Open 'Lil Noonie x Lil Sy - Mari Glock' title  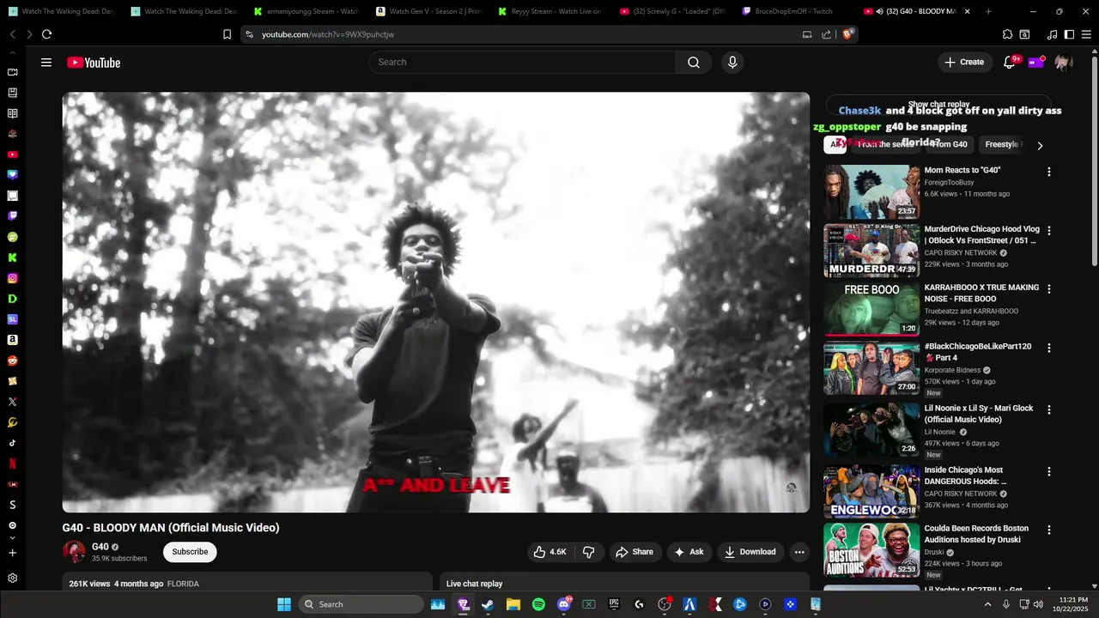(979, 414)
